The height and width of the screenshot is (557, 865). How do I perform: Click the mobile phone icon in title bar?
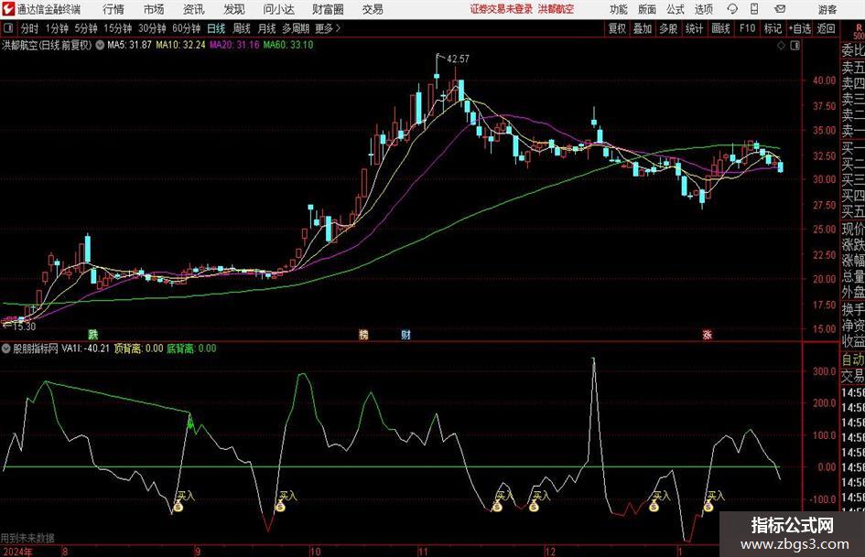tap(754, 9)
